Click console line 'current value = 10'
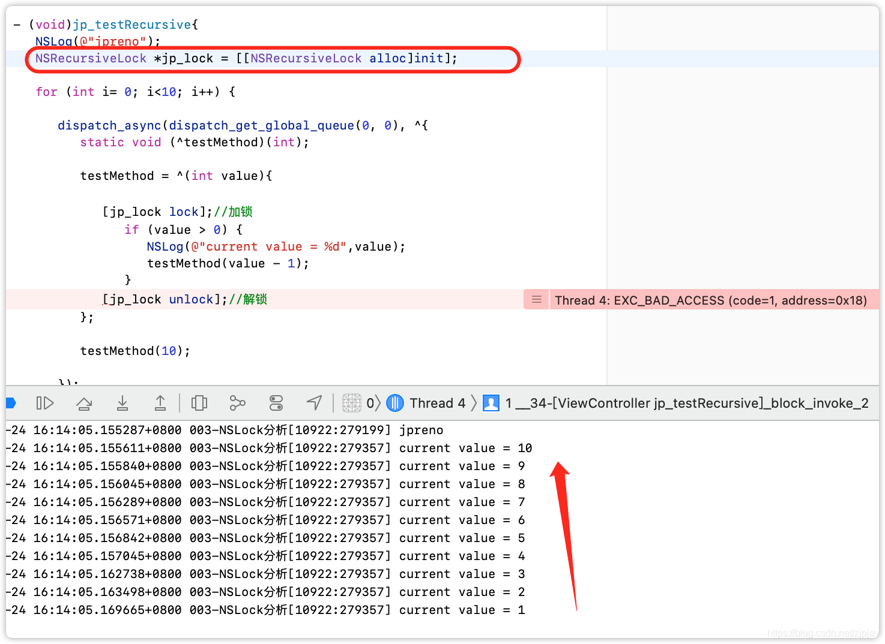885x644 pixels. click(269, 448)
